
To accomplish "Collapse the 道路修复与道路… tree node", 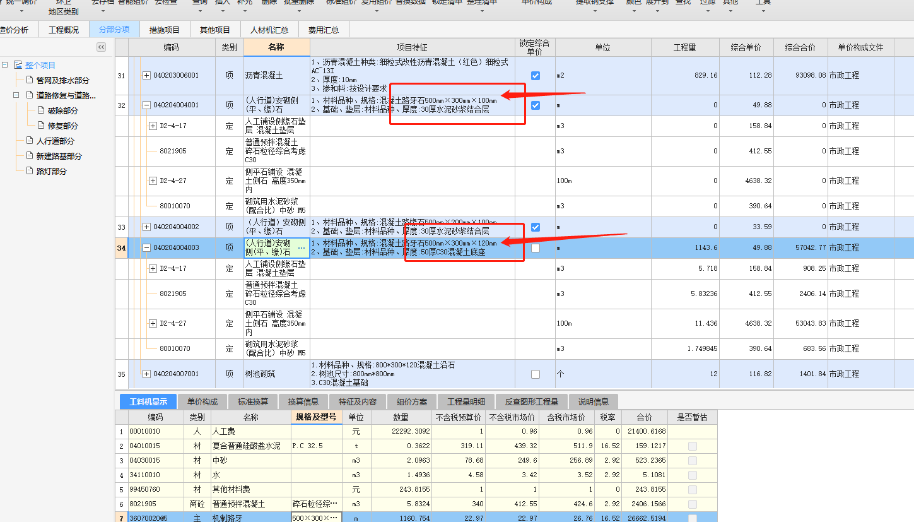I will (16, 95).
